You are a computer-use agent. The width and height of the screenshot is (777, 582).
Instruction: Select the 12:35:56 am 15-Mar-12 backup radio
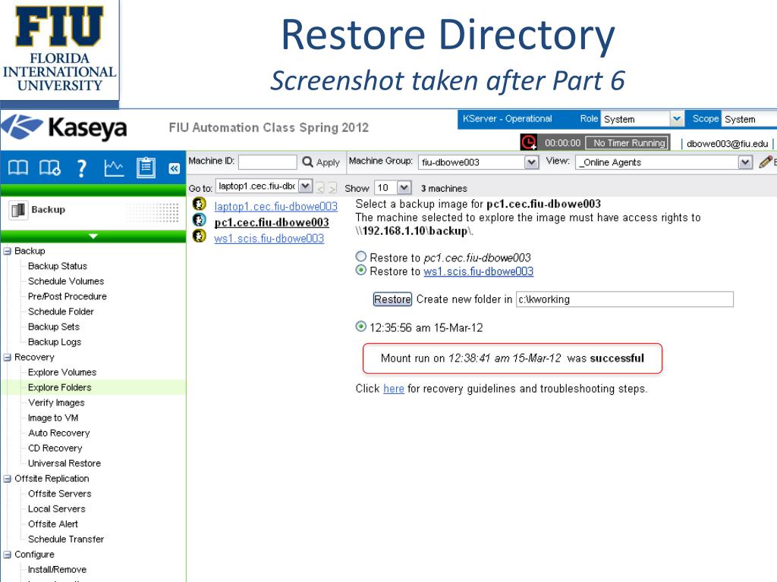pos(360,327)
